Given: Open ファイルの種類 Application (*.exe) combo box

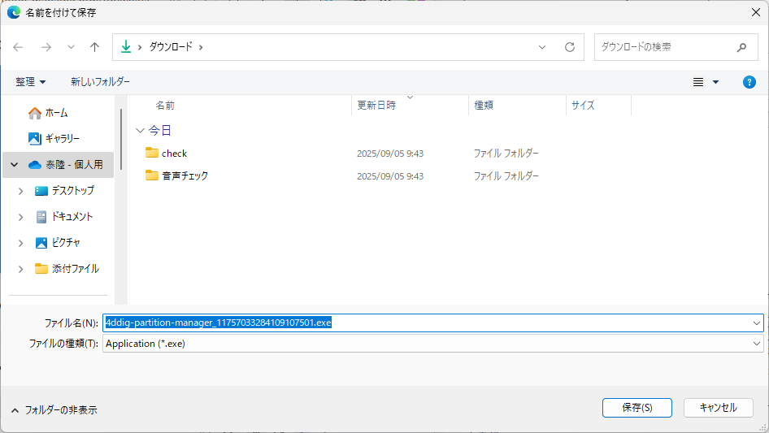Looking at the screenshot, I should coord(433,344).
